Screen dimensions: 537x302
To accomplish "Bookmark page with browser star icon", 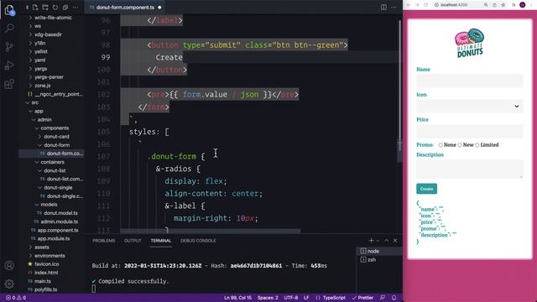I will click(x=503, y=5).
